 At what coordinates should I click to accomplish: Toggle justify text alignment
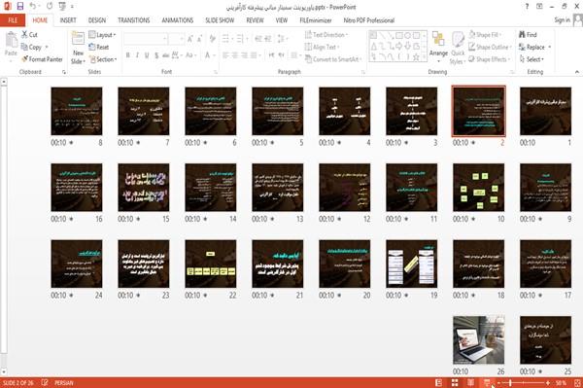tap(254, 55)
